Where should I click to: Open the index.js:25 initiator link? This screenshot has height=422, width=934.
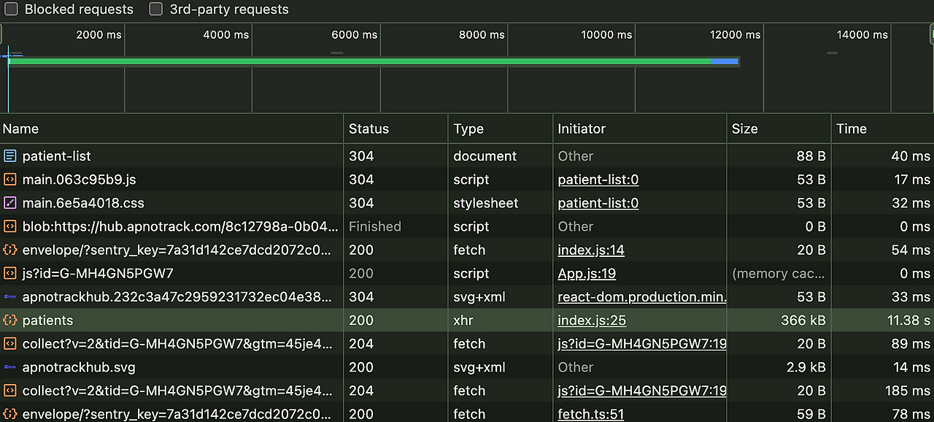pos(592,321)
